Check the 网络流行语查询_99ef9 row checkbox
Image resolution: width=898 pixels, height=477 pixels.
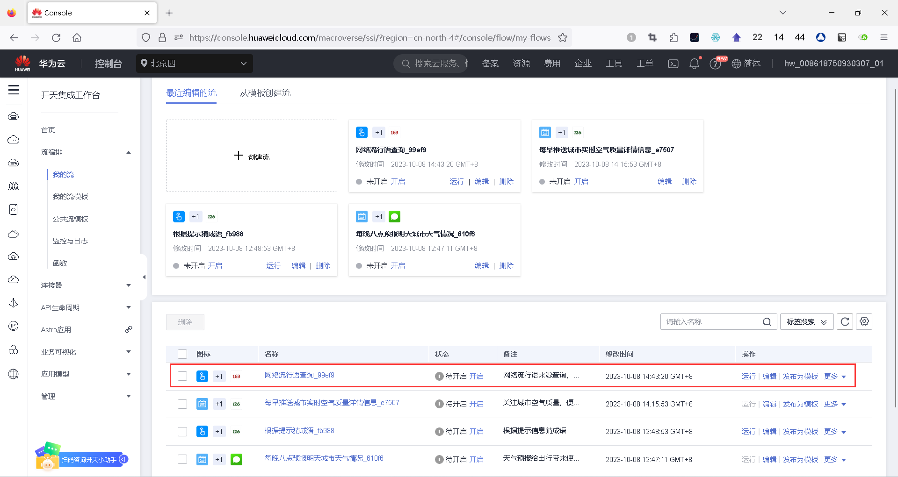[x=182, y=376]
